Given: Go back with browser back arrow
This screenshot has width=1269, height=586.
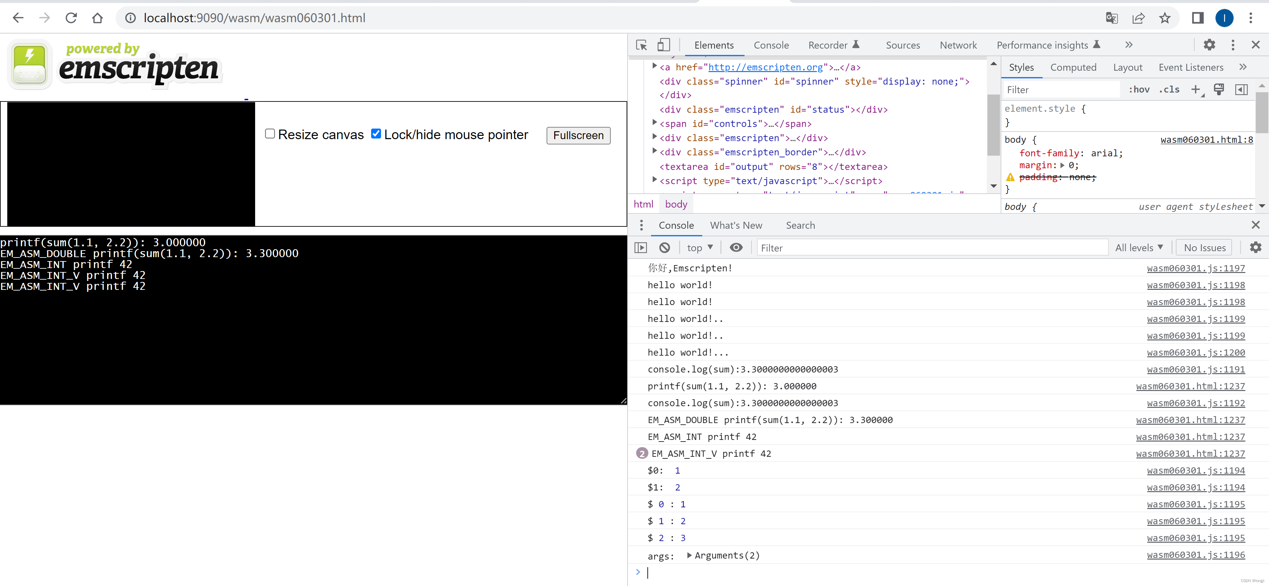Looking at the screenshot, I should pos(18,18).
